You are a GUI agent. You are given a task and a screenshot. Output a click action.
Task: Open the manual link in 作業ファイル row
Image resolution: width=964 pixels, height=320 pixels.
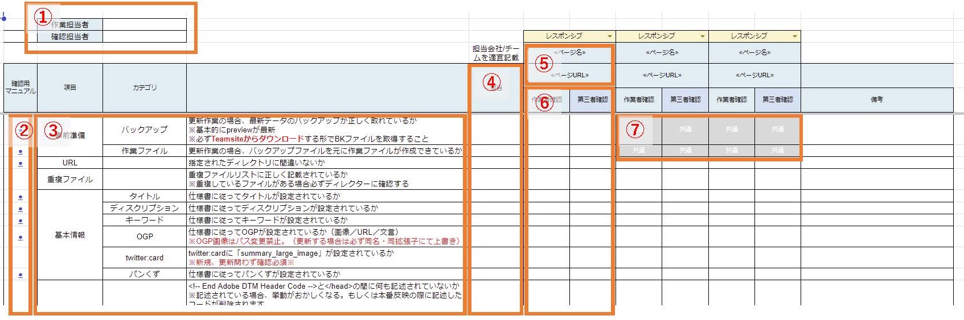(x=20, y=152)
